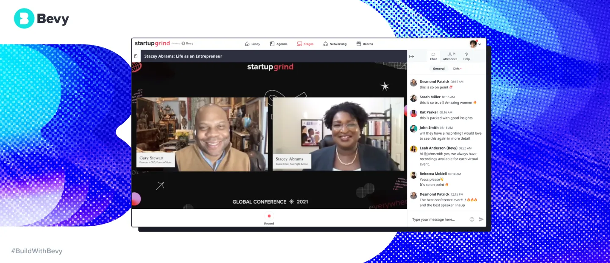Switch to the Chat tab
The height and width of the screenshot is (263, 610).
click(433, 56)
